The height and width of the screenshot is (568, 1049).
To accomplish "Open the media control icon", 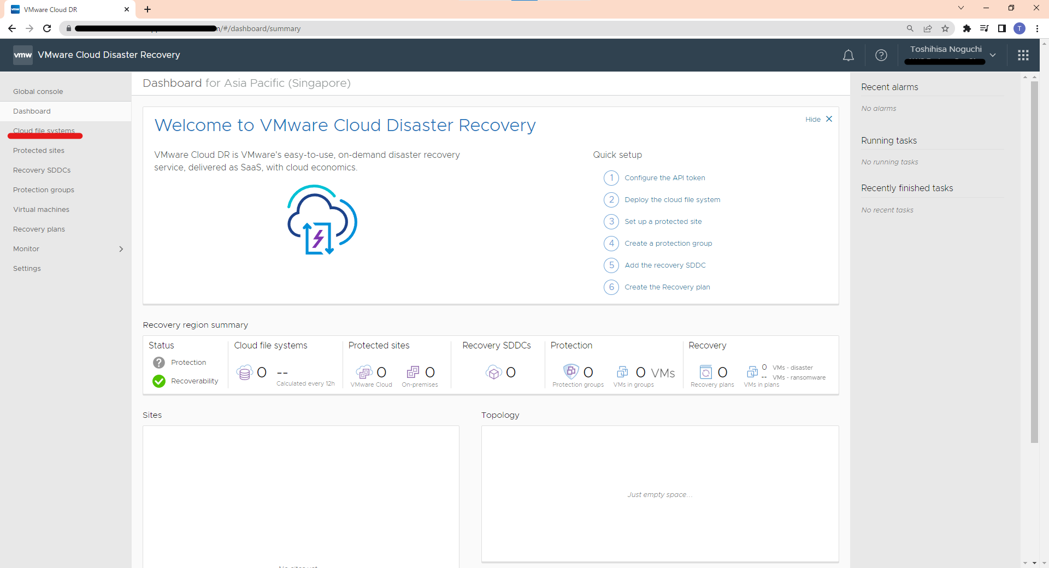I will pos(984,28).
